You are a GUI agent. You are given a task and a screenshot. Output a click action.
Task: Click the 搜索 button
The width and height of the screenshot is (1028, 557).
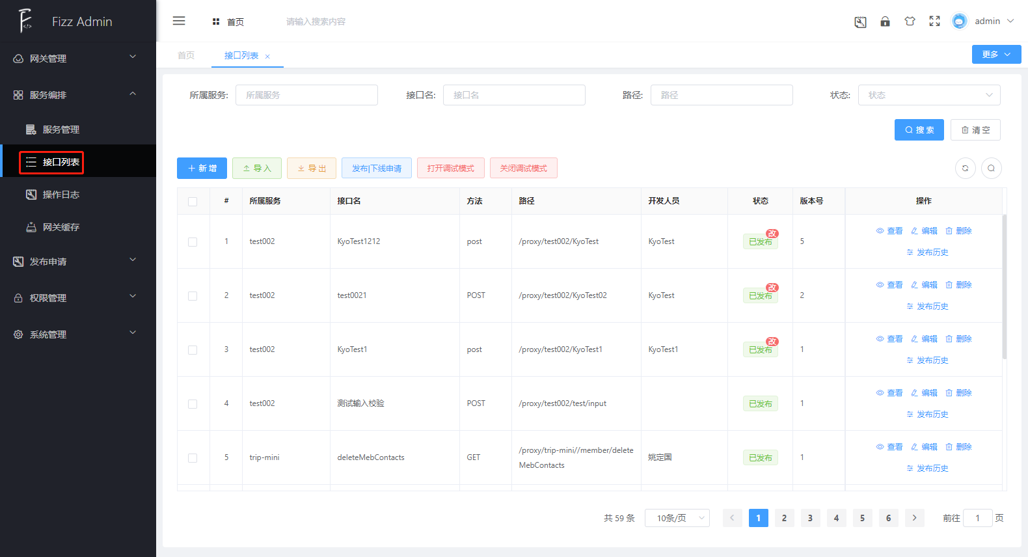(x=919, y=130)
